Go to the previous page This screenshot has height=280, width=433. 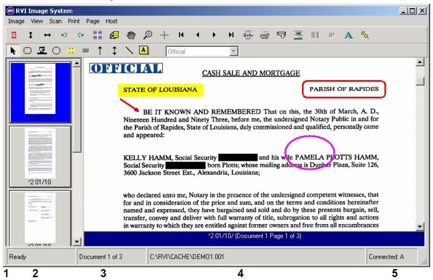point(198,35)
